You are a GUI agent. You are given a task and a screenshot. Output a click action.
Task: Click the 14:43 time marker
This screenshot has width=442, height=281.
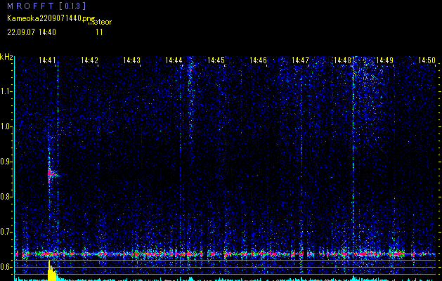tap(131, 60)
